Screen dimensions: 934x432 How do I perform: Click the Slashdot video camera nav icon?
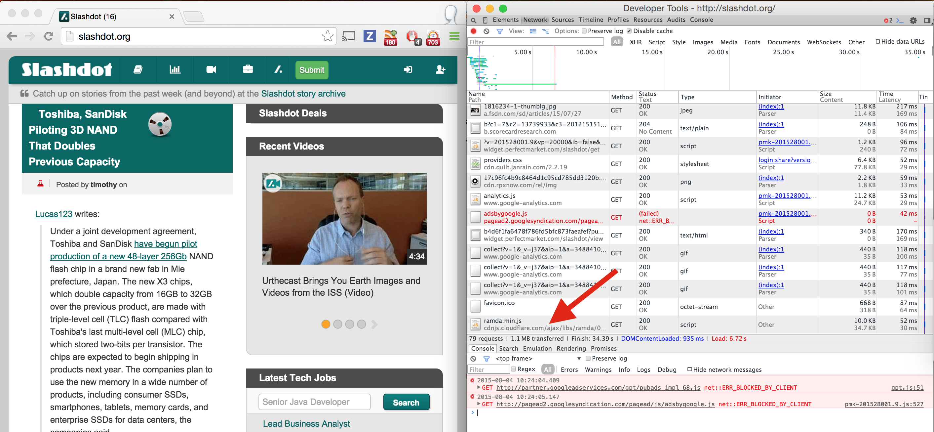(211, 69)
